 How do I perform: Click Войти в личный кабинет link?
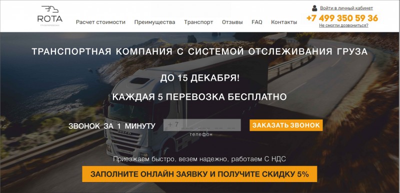[x=346, y=8]
